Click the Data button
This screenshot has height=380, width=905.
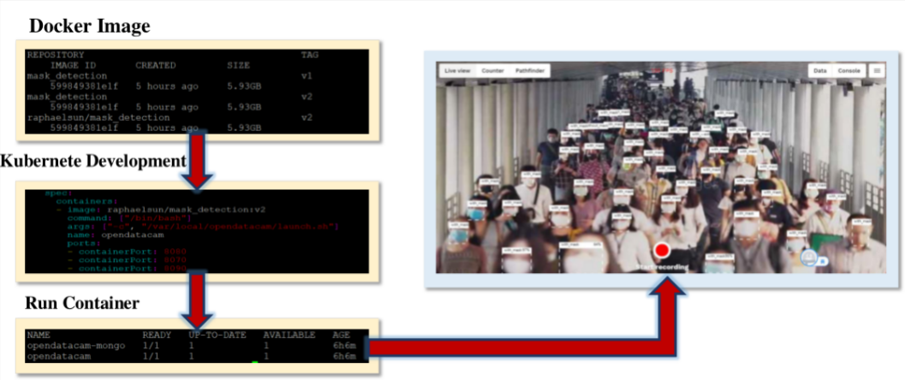[819, 71]
